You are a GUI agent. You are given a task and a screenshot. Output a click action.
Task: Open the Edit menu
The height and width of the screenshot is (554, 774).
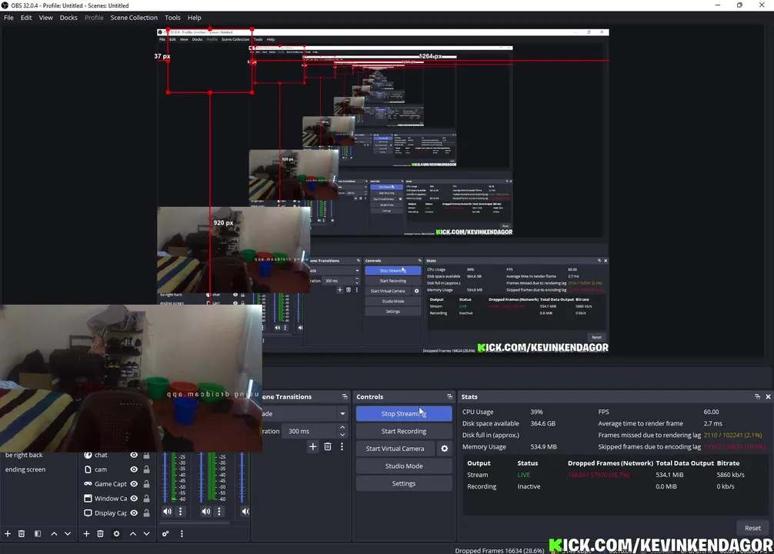[26, 17]
